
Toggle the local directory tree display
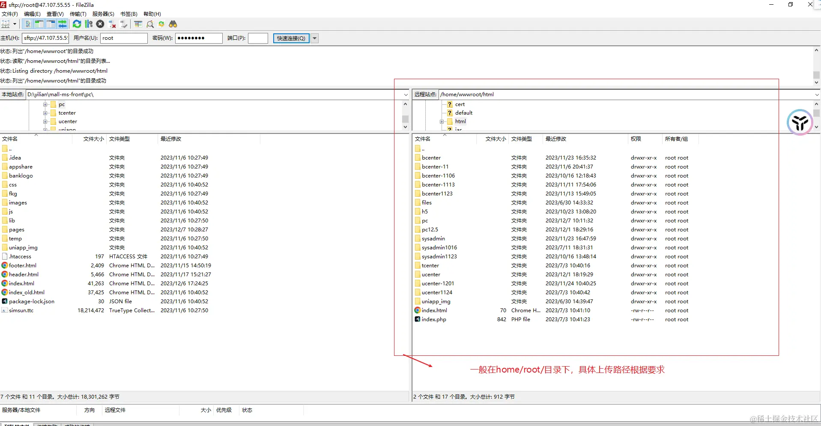pos(39,24)
